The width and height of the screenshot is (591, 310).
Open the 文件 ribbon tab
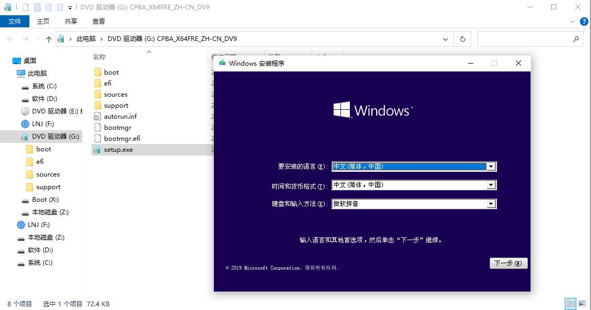15,22
